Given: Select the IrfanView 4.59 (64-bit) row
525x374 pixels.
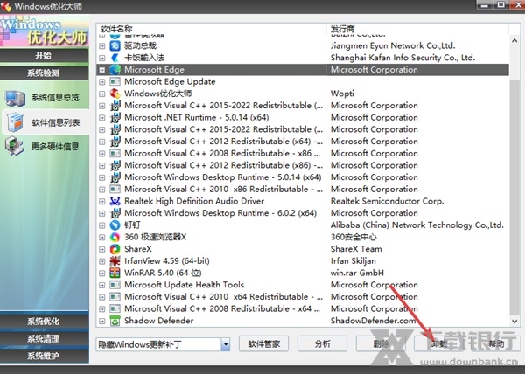Looking at the screenshot, I should tap(303, 260).
